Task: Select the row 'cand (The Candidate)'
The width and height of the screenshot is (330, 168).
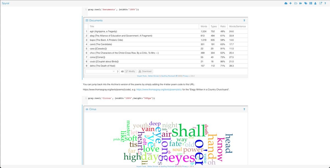Action: pyautogui.click(x=166, y=44)
